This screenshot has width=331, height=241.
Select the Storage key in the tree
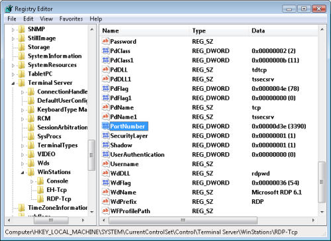pyautogui.click(x=39, y=47)
